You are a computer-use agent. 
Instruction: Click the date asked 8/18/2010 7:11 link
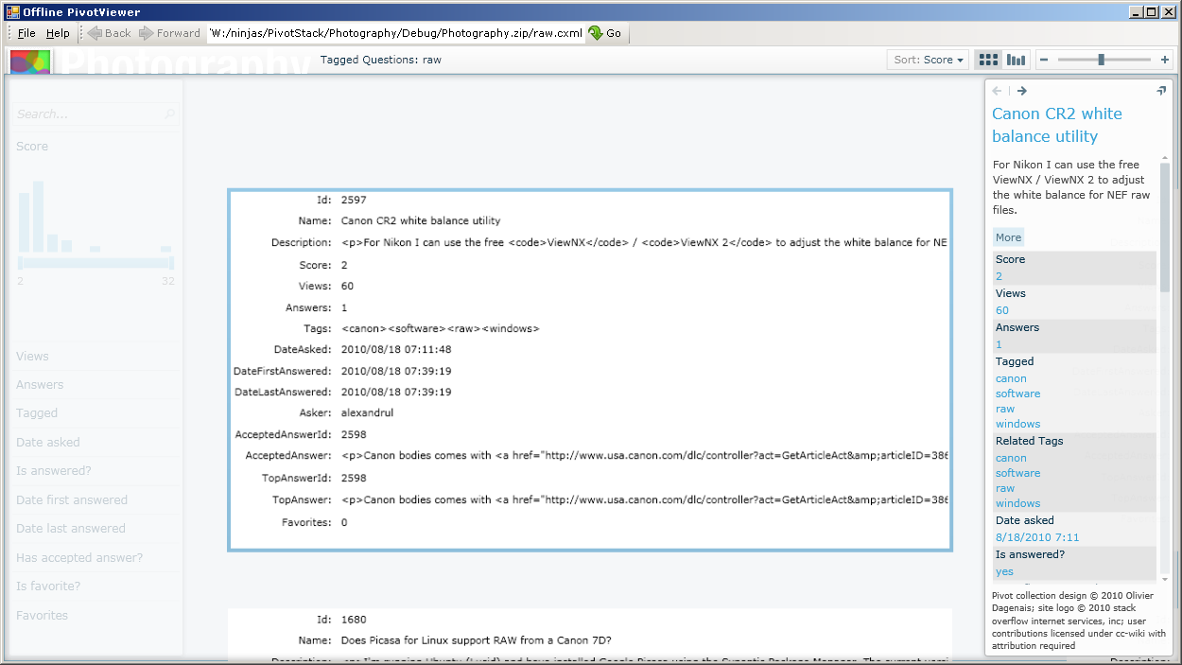1037,537
